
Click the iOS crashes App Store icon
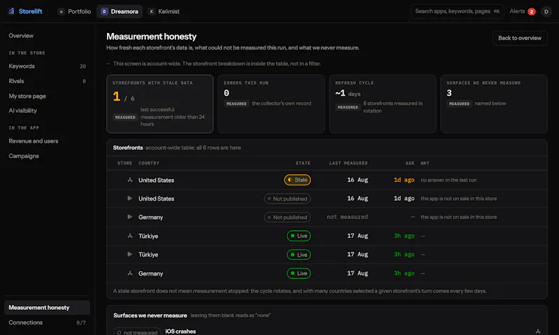(537, 332)
